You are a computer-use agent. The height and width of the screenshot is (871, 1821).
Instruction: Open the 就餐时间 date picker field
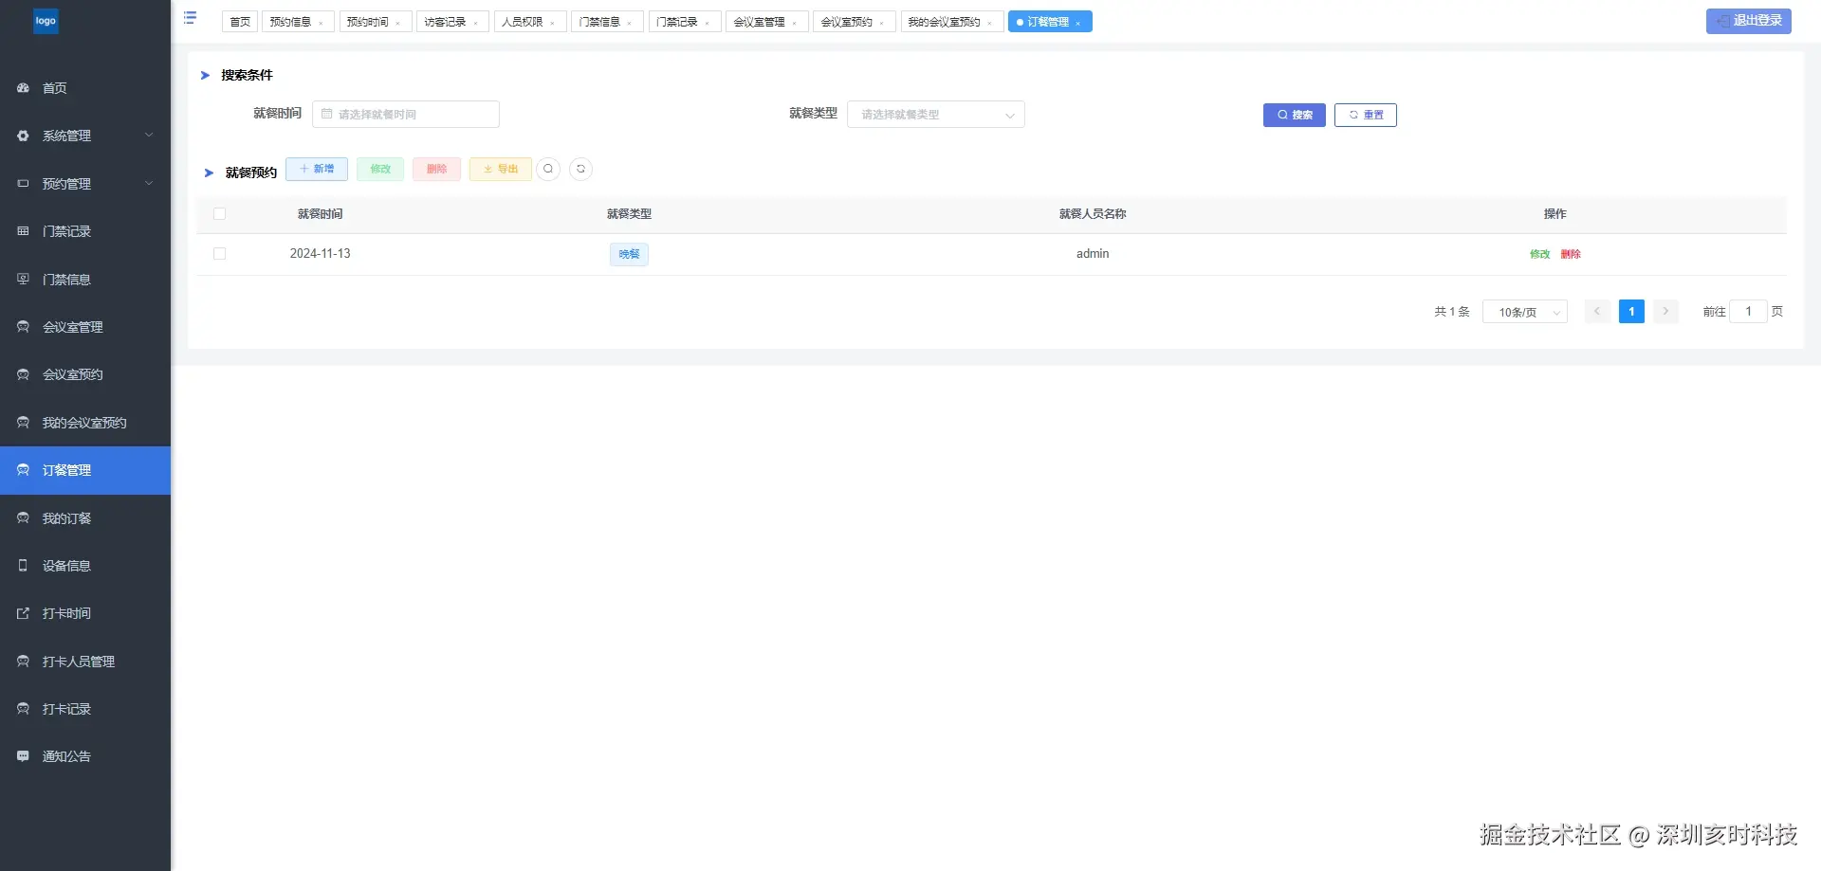(406, 115)
